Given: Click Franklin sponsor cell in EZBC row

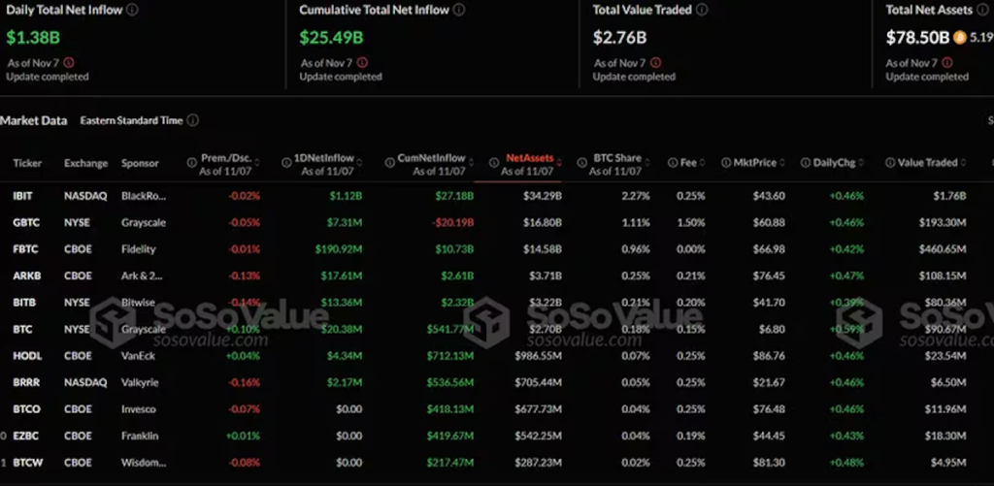Looking at the screenshot, I should (140, 436).
